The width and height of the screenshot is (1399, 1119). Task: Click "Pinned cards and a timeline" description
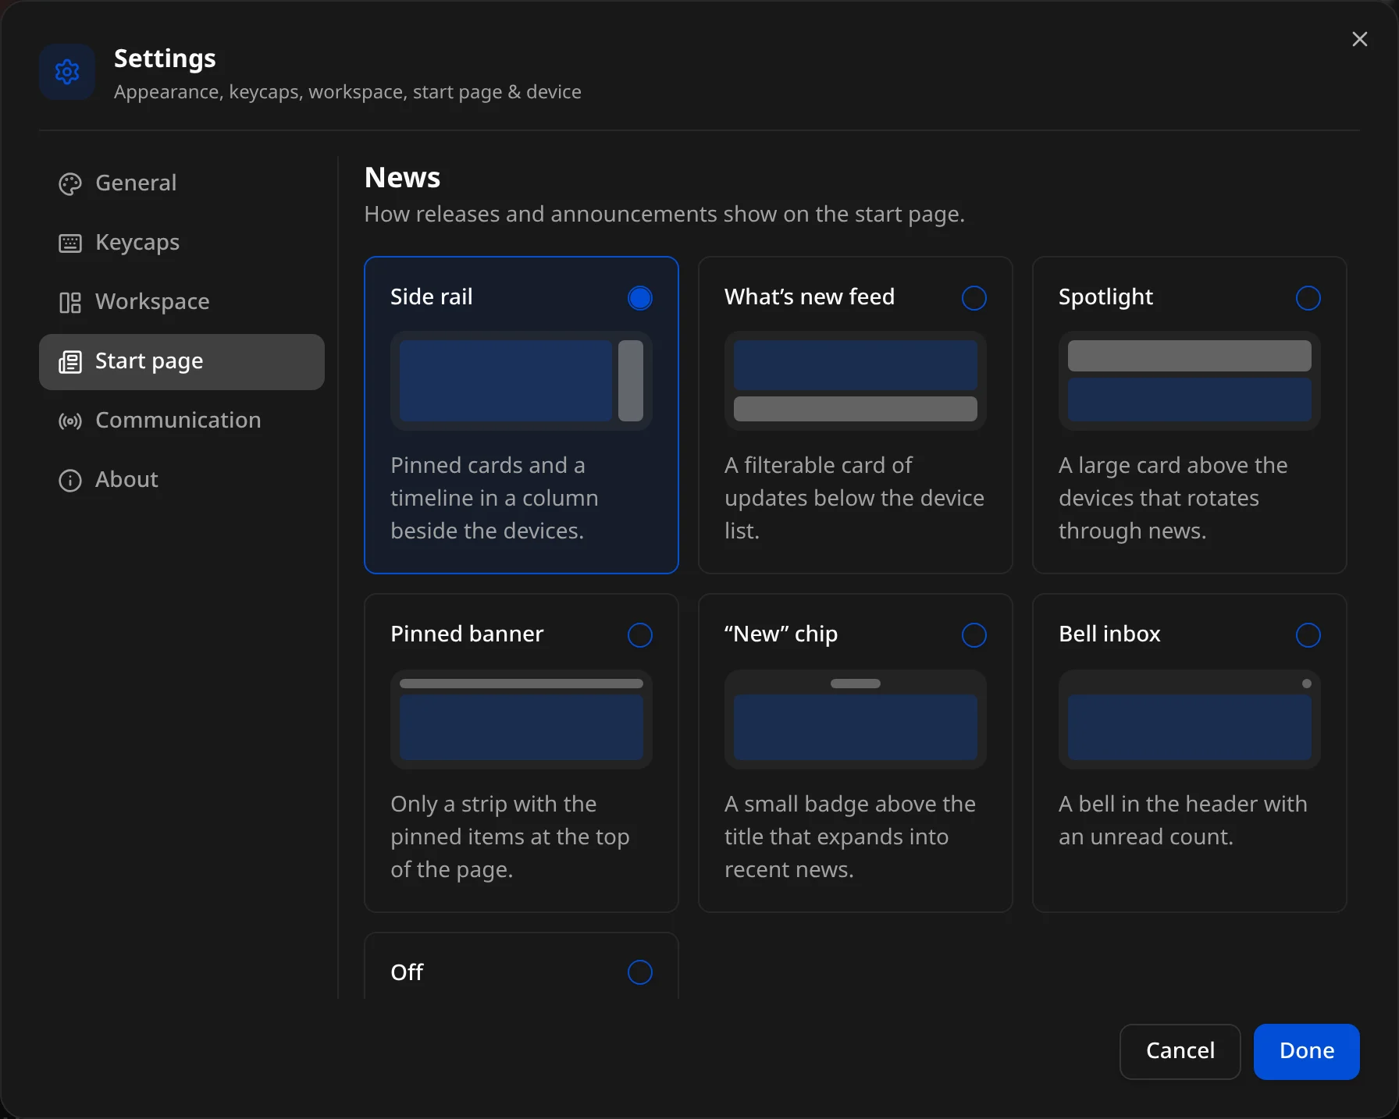(494, 498)
